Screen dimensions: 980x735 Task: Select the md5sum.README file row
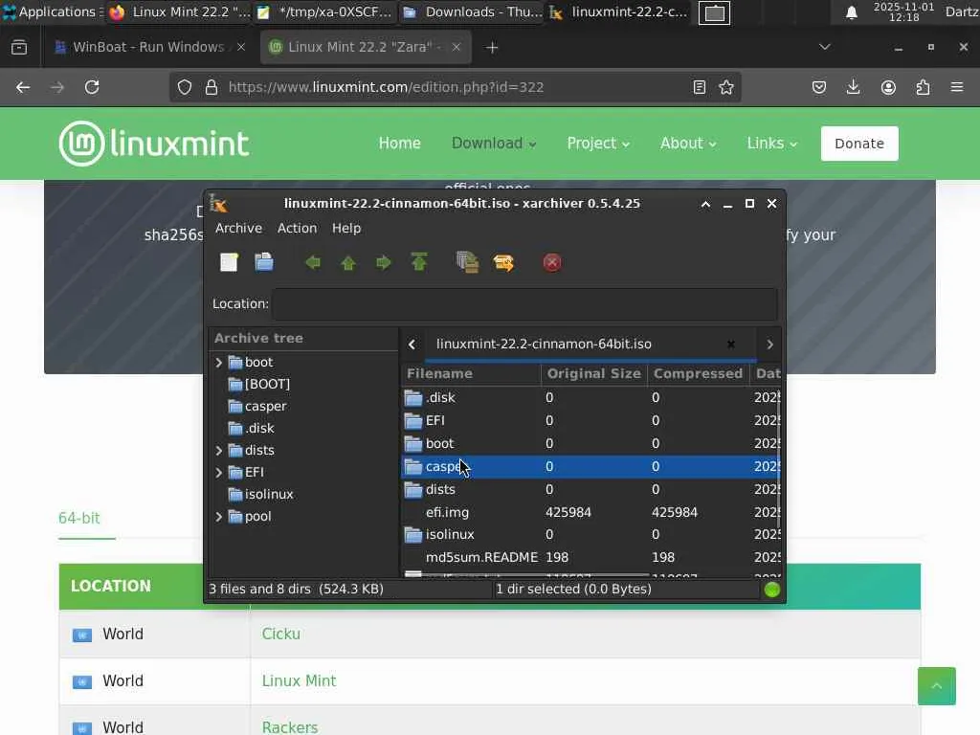point(590,558)
